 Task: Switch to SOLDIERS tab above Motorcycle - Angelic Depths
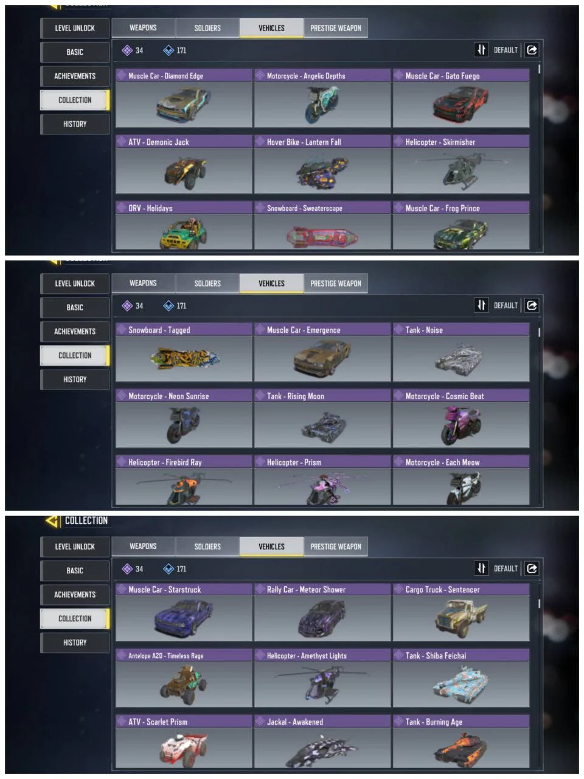coord(207,28)
